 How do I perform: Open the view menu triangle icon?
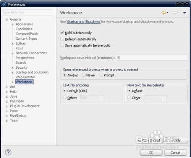185,13
